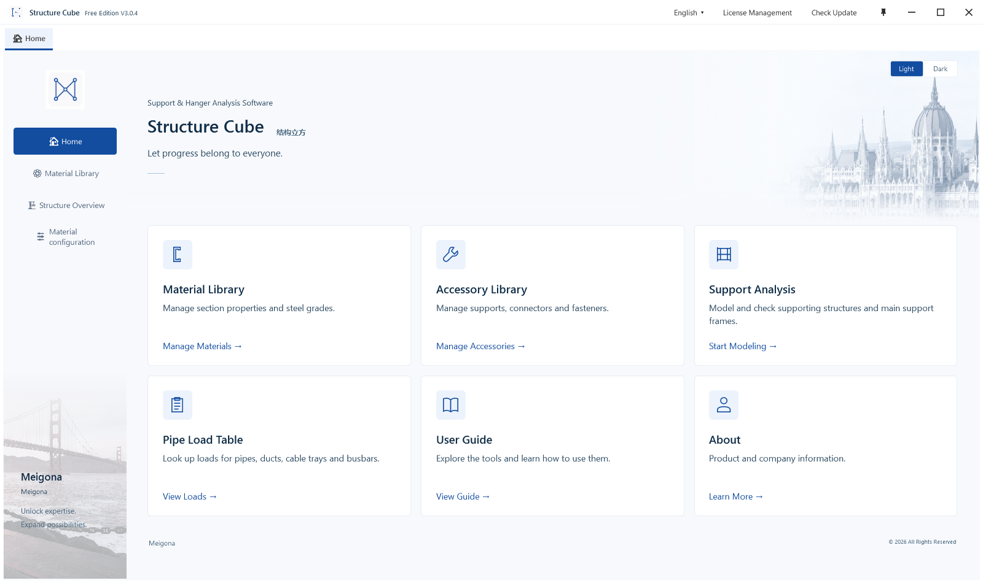Click 'Support & Hanger Analysis Software' subtitle

tap(210, 103)
